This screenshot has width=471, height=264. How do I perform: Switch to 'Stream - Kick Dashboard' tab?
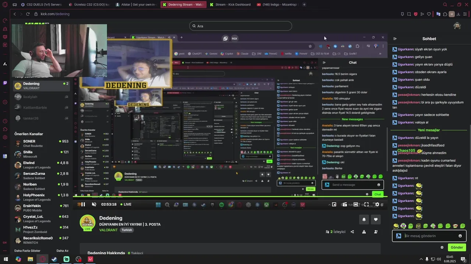pos(230,4)
